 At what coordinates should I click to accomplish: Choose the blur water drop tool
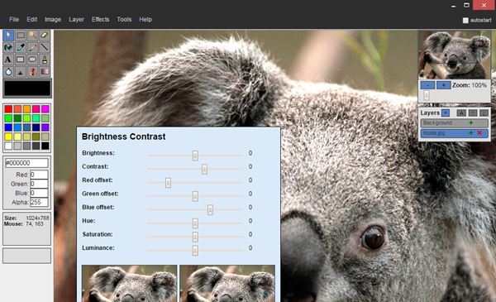(8, 71)
